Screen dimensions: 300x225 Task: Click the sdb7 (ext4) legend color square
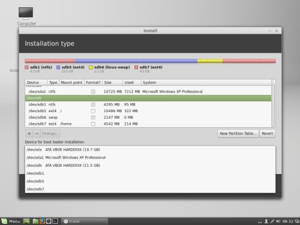(136, 67)
